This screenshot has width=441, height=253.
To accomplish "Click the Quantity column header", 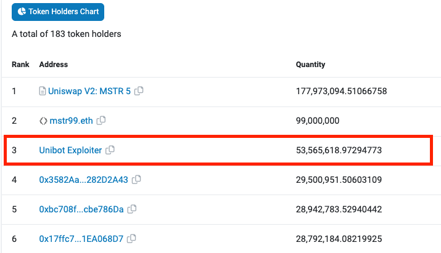I will pyautogui.click(x=310, y=65).
